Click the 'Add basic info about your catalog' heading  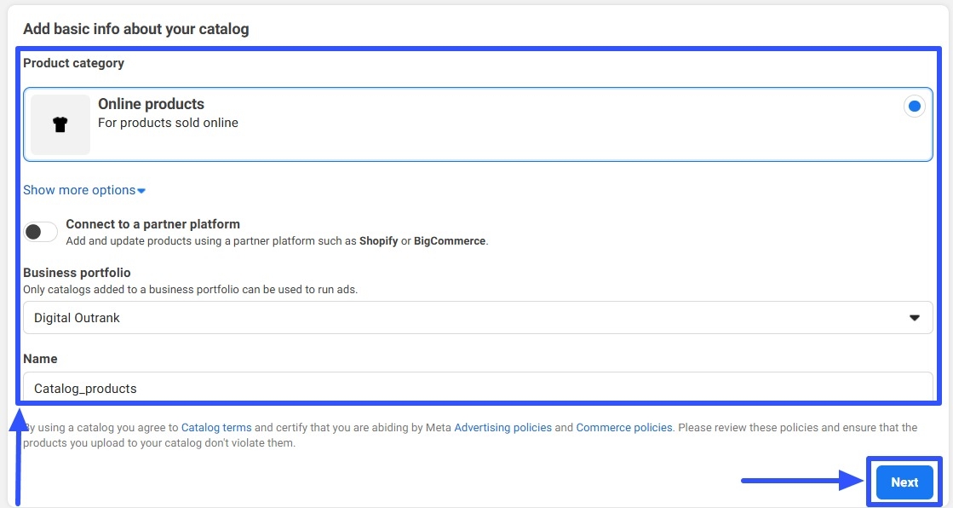[135, 29]
